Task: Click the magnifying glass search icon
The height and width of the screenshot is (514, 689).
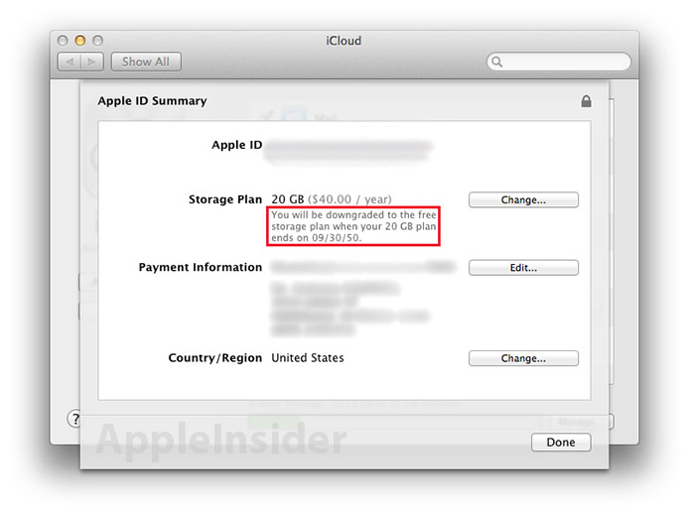Action: coord(496,62)
